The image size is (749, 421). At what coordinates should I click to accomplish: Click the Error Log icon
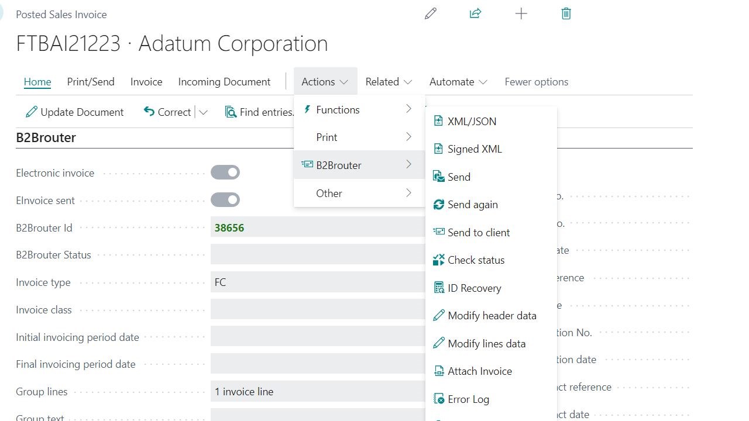point(438,399)
